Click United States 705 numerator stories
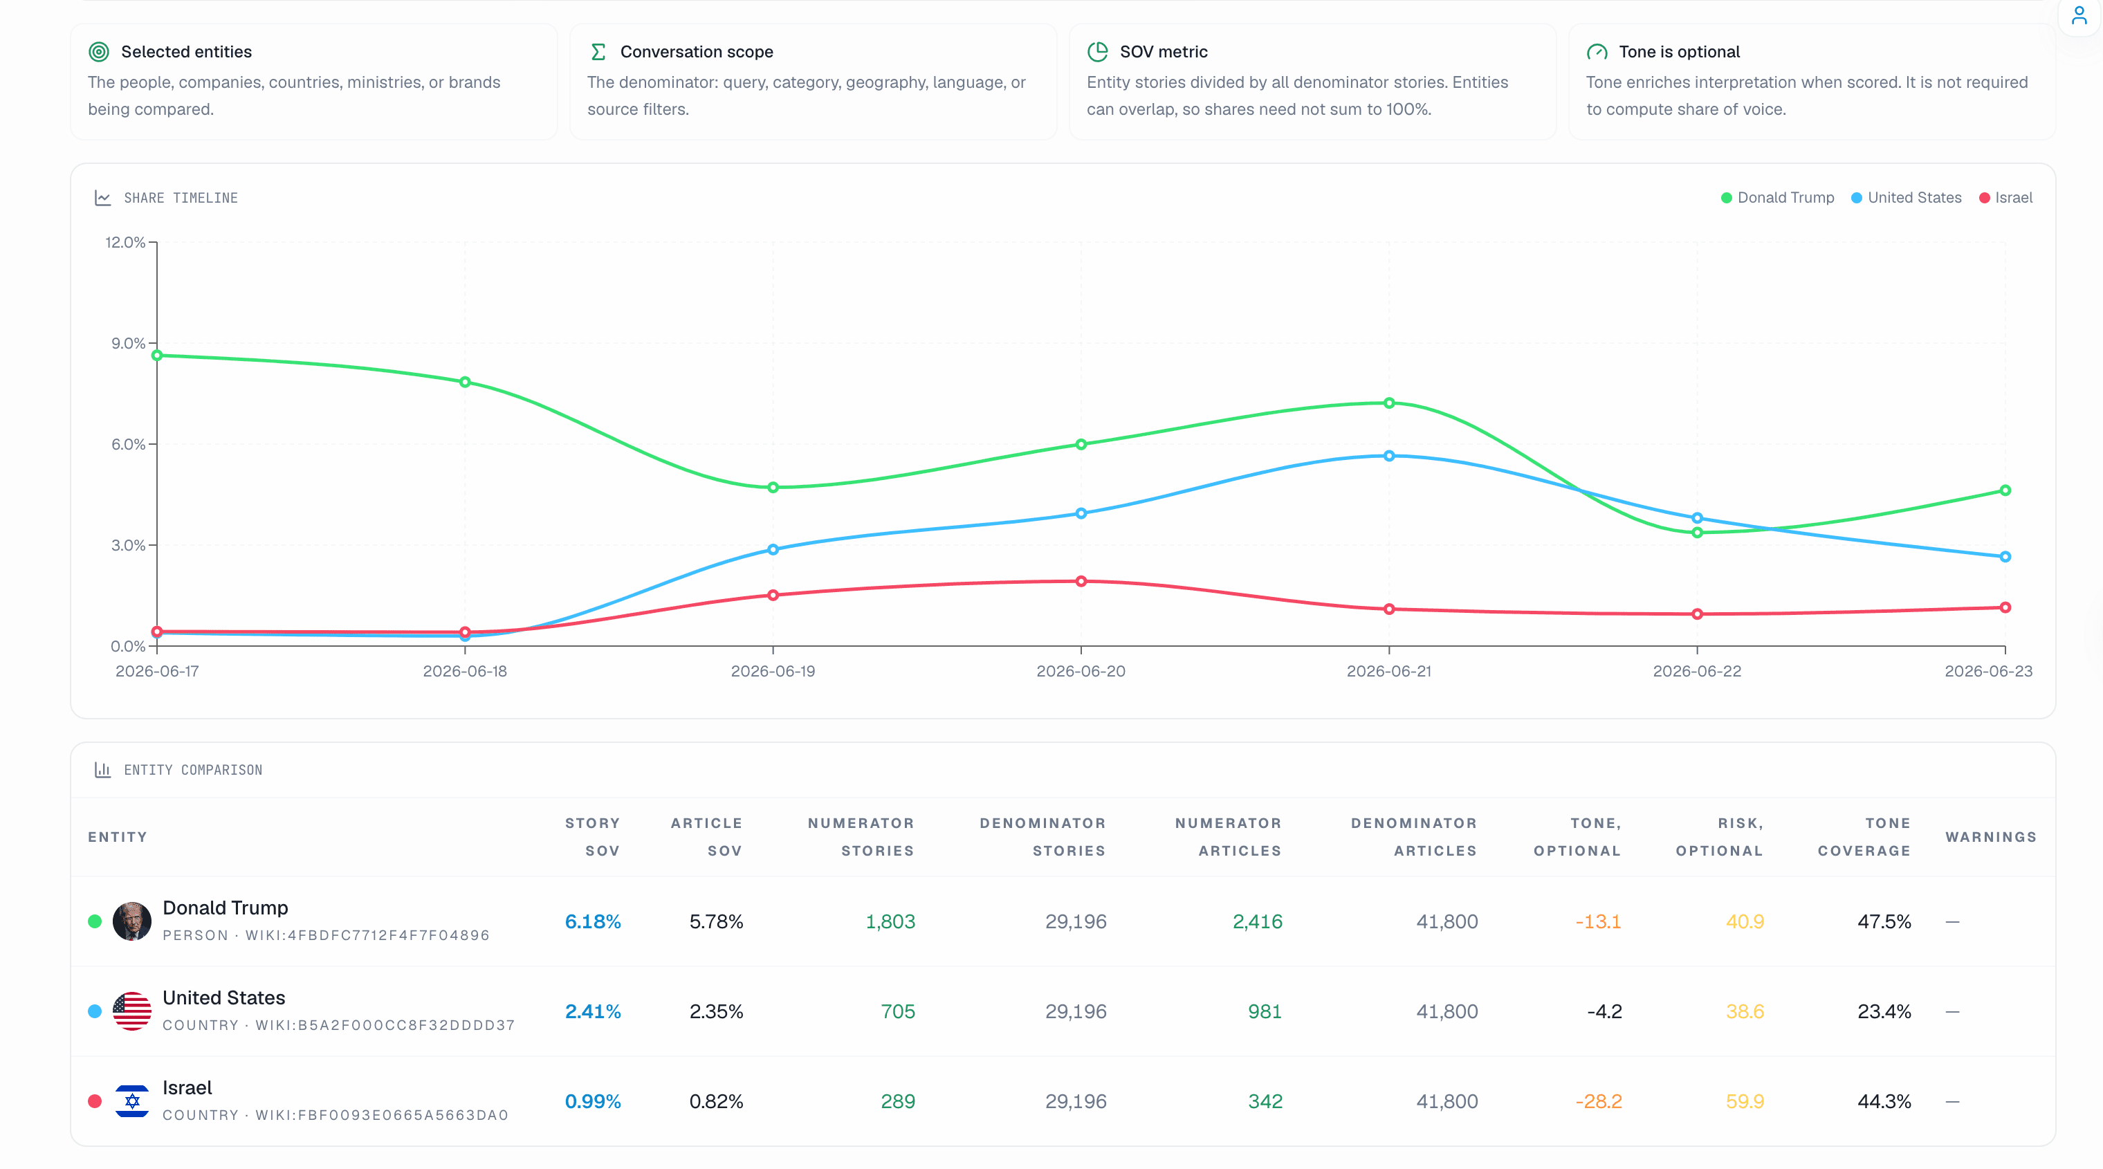Viewport: 2103px width, 1169px height. tap(897, 1011)
